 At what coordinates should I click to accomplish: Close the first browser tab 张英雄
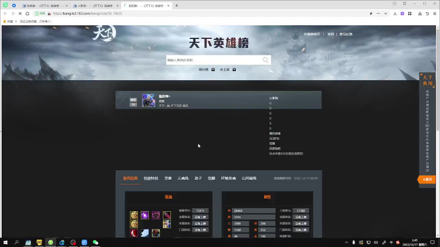67,6
